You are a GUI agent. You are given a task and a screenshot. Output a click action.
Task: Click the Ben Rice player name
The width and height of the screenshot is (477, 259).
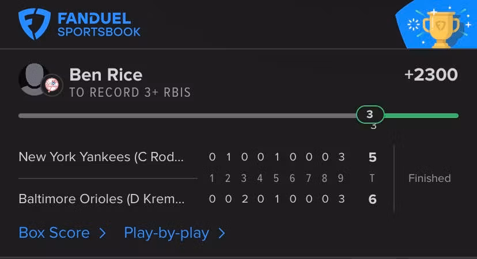pyautogui.click(x=106, y=75)
